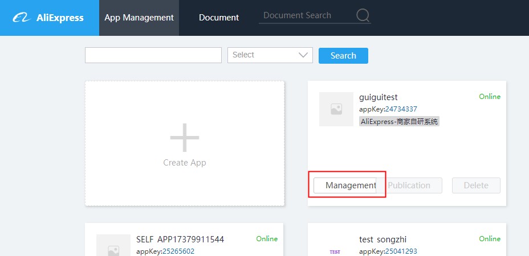The image size is (529, 256).
Task: Click the Create App label
Action: (185, 163)
